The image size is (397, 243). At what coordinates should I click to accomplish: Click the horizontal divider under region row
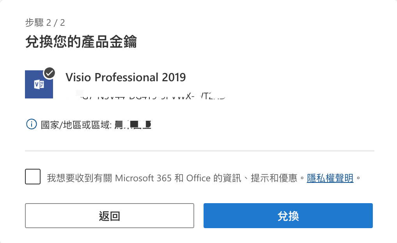pos(199,150)
